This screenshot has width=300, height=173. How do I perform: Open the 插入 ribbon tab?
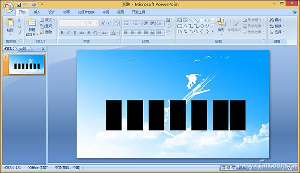(x=37, y=12)
